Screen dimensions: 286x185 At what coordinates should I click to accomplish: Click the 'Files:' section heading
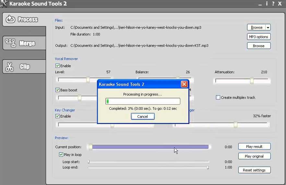point(59,20)
